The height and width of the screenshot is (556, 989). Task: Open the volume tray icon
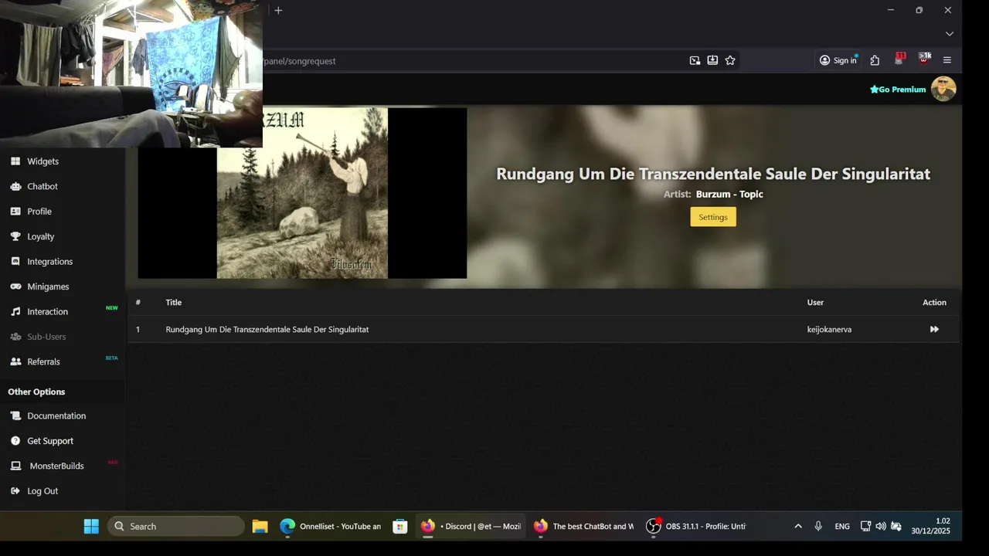pyautogui.click(x=881, y=526)
